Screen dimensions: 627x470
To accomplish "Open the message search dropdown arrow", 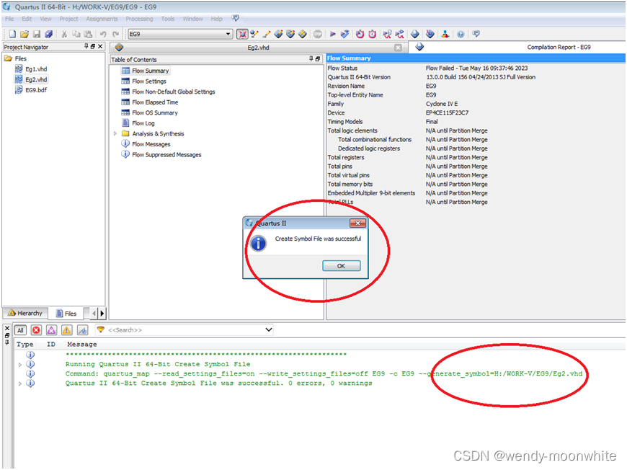I will 269,330.
